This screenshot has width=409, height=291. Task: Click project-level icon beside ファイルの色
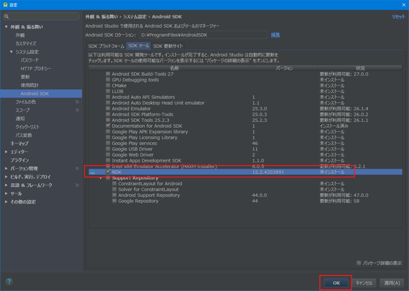(x=77, y=102)
